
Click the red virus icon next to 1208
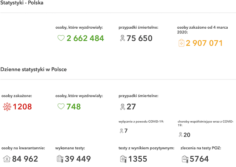tap(7, 107)
